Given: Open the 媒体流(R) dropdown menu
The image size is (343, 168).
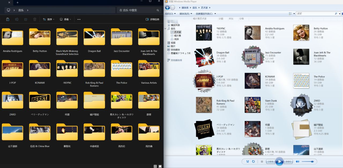Looking at the screenshot, I should (x=186, y=14).
